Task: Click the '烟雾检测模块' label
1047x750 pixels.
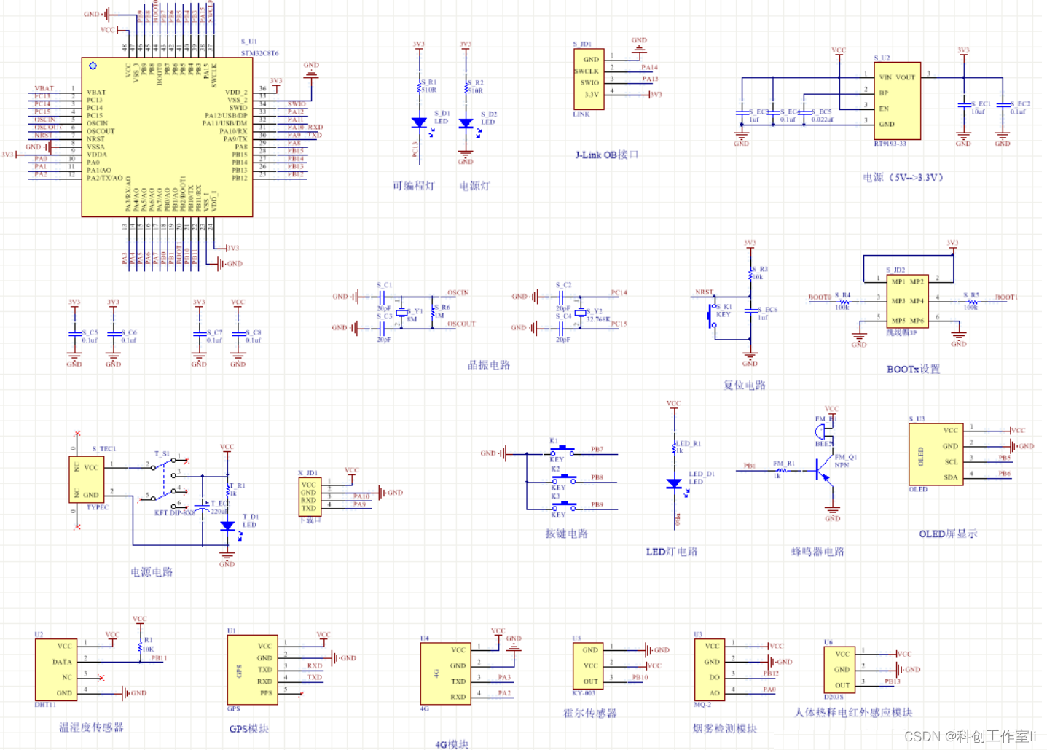Action: [724, 728]
